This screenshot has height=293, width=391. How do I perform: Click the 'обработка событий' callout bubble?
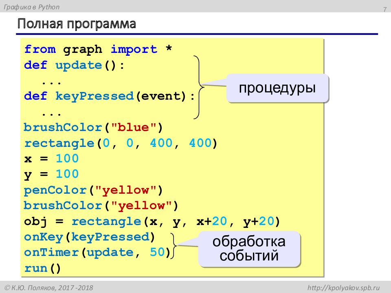pos(249,249)
